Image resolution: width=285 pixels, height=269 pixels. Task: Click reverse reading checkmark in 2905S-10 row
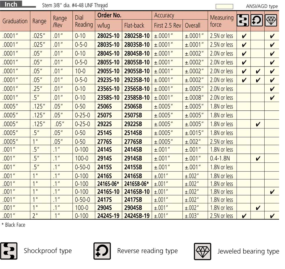[258, 71]
